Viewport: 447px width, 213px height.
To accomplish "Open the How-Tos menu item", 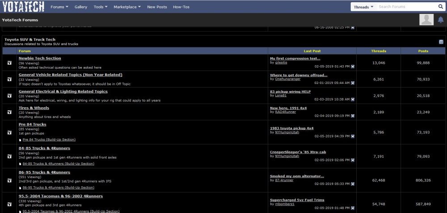I will (x=181, y=7).
